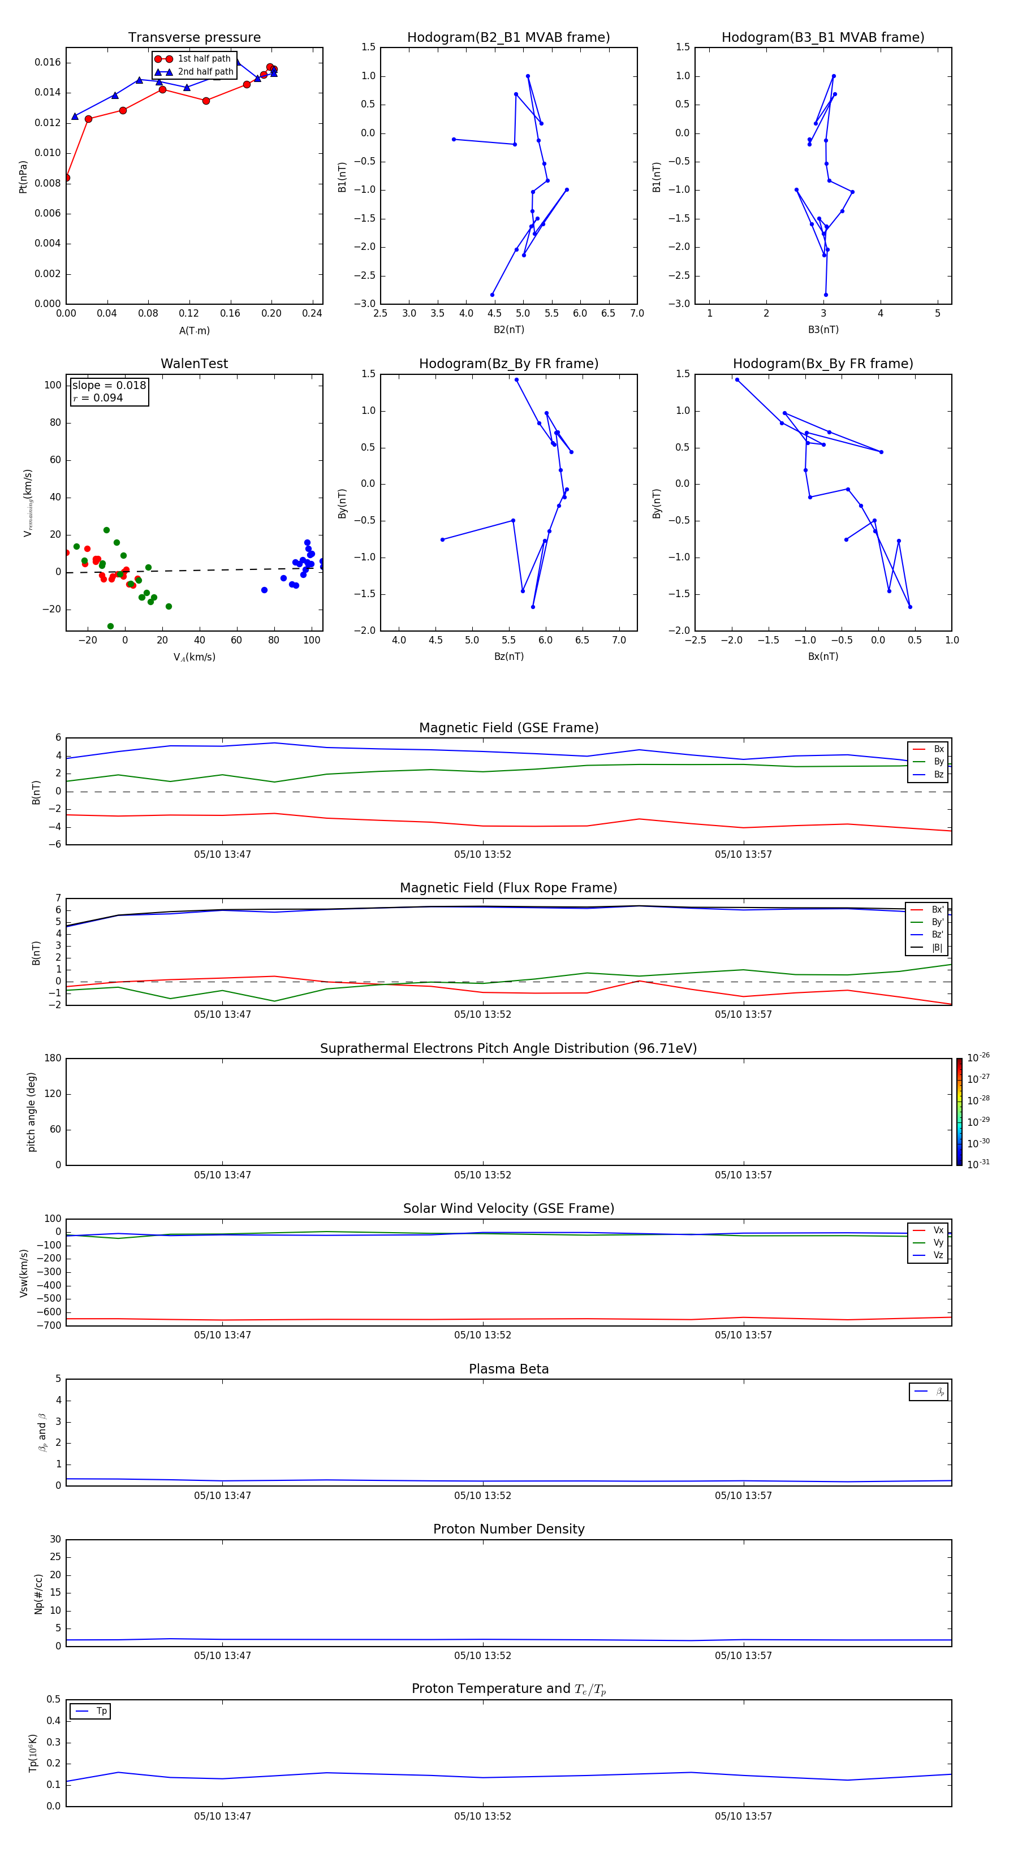Click '05/10 13:47' tick under Proton Temperature panel
The width and height of the screenshot is (1018, 1866).
pyautogui.click(x=222, y=1816)
